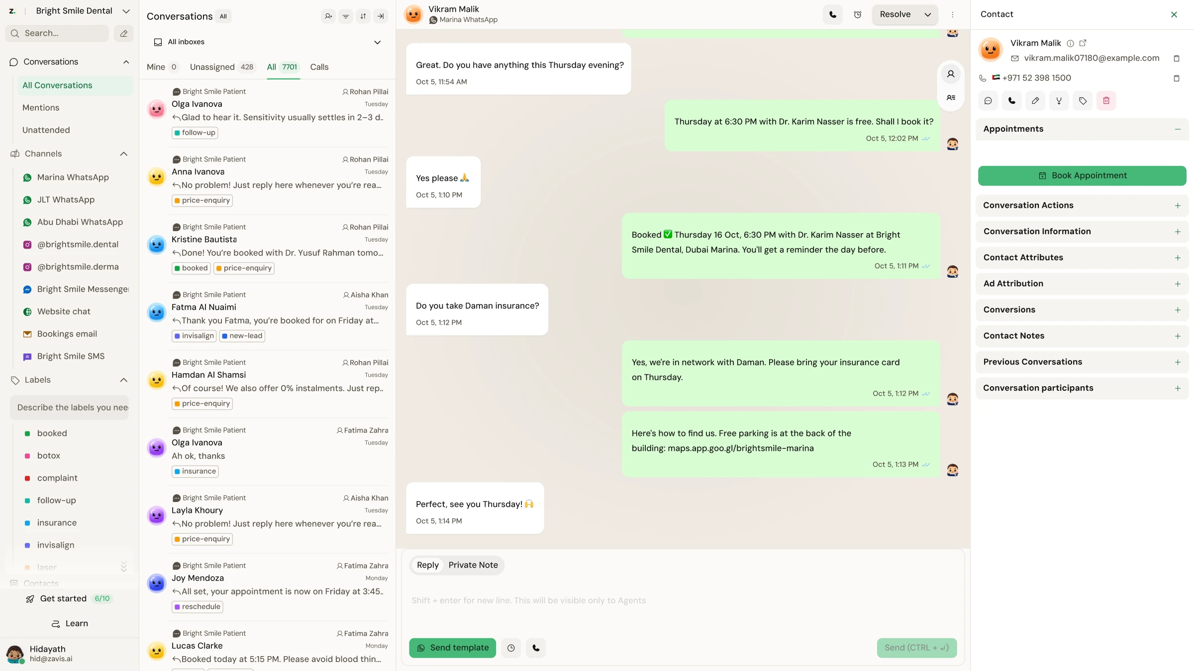Open Kristine Bautista conversation
Screen dimensions: 1194x671
coord(268,249)
